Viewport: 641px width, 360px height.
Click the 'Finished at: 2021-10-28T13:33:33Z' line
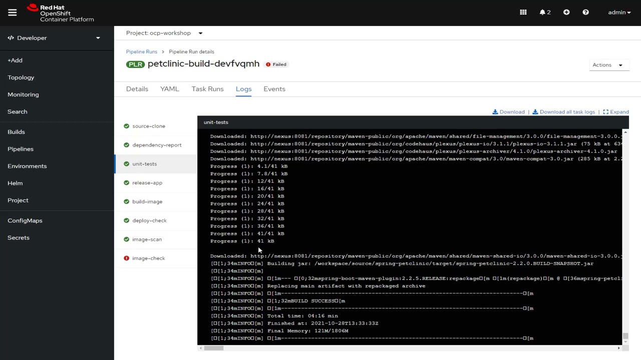(x=294, y=323)
